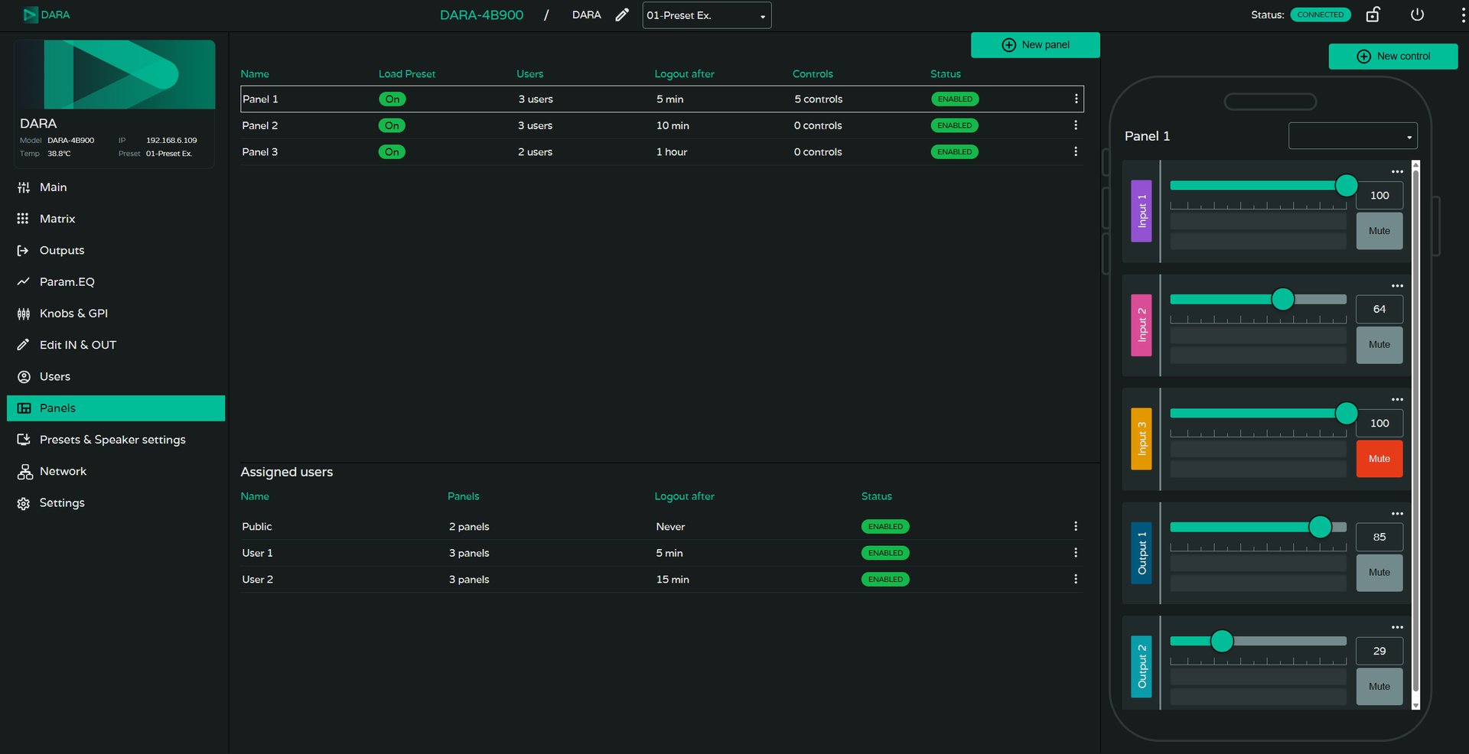Open the top-right three-dot menu
The height and width of the screenshot is (754, 1469).
(x=1463, y=15)
